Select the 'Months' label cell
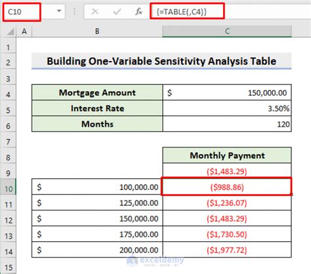Image resolution: width=311 pixels, height=274 pixels. [x=97, y=124]
